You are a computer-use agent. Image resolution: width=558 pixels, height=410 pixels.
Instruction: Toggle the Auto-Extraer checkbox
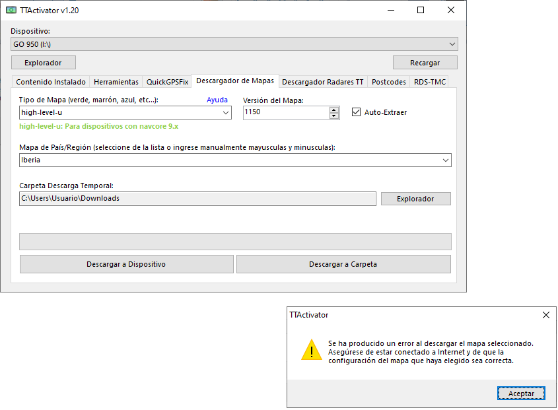point(356,112)
